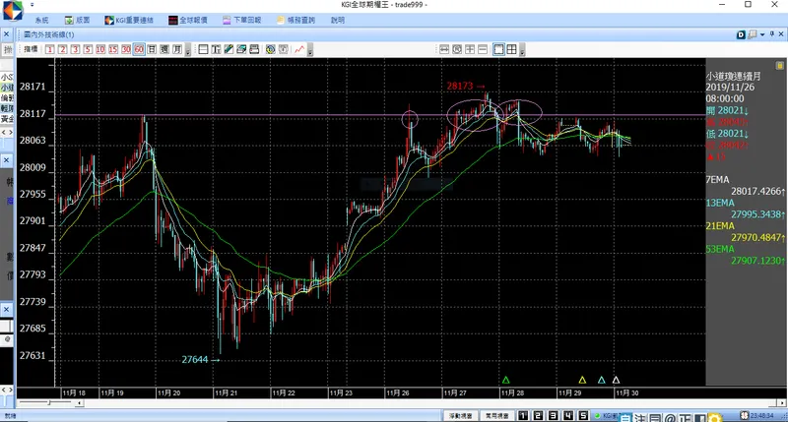
Task: Click the KGI application logo icon
Action: click(x=13, y=11)
